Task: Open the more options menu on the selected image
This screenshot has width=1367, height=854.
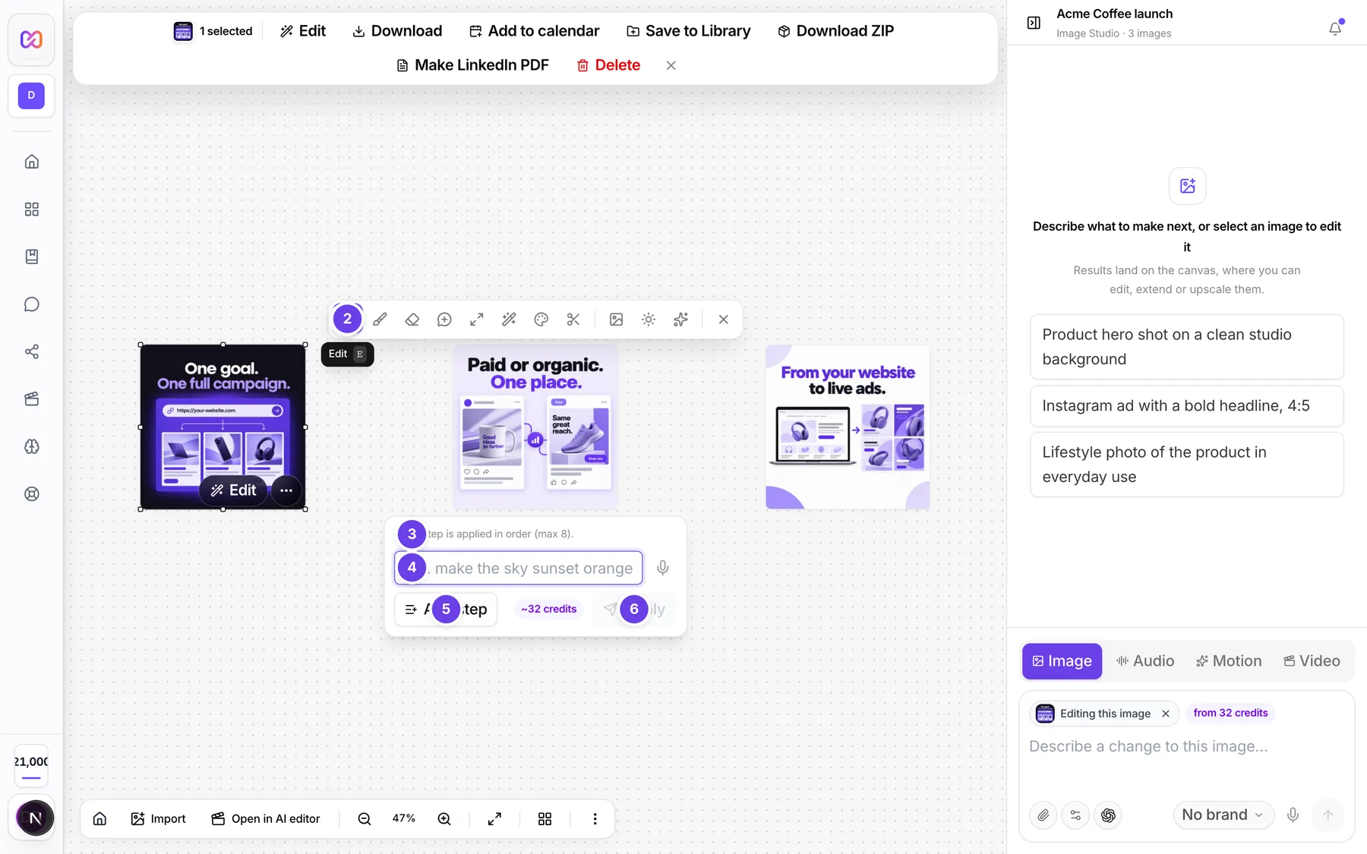Action: point(286,490)
